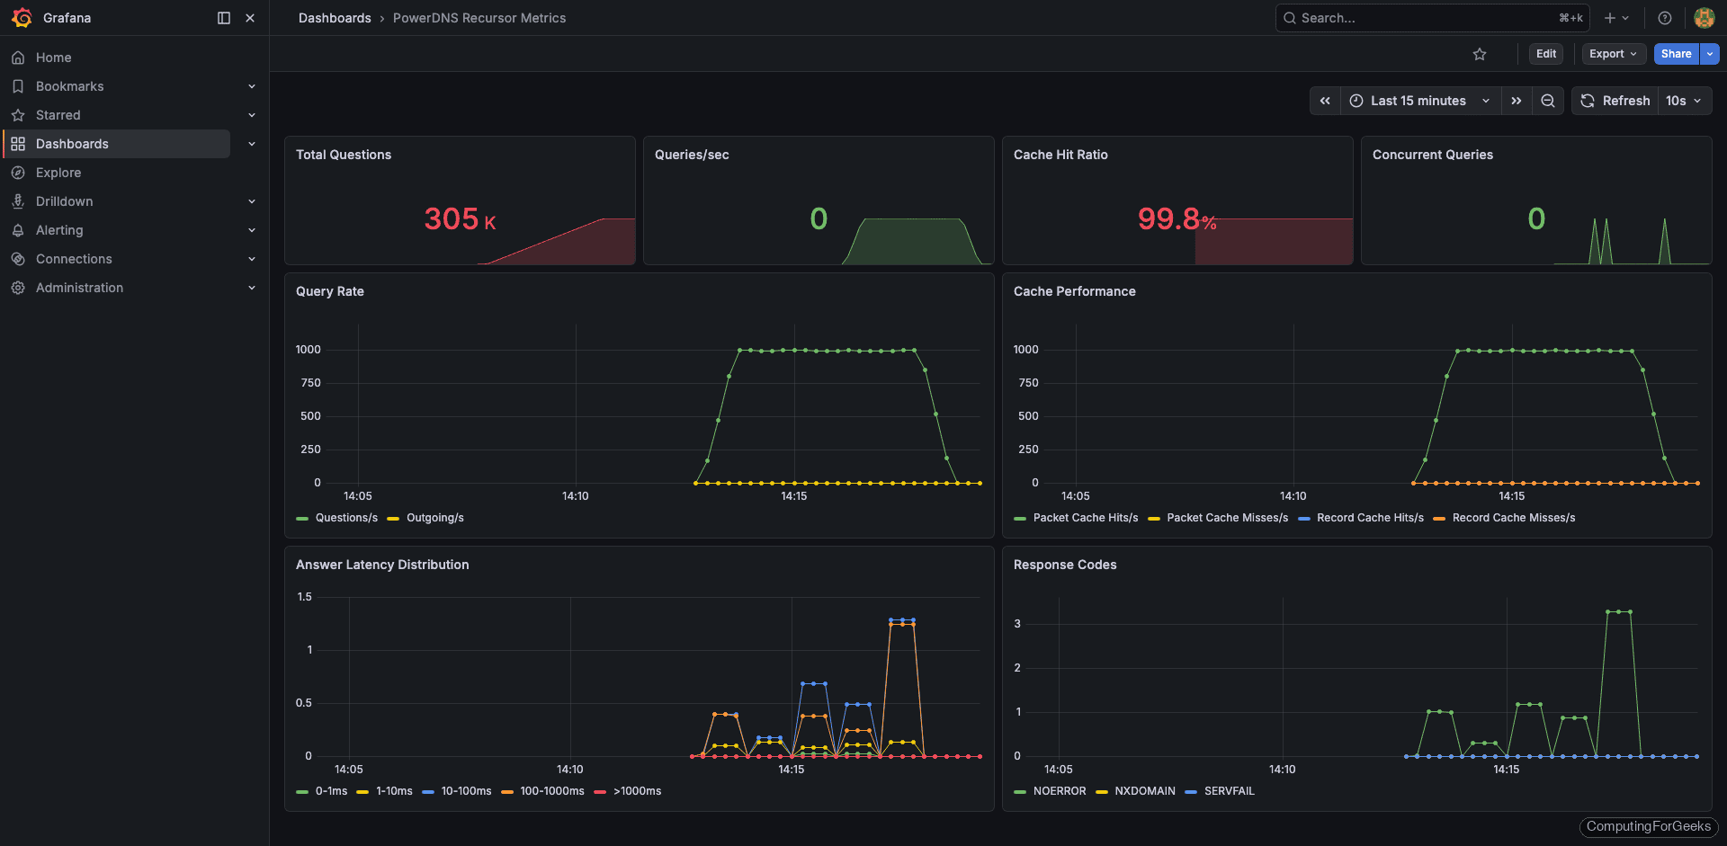Hide Packet Cache Hits/s in Cache Performance legend
Viewport: 1727px width, 846px height.
[x=1085, y=518]
